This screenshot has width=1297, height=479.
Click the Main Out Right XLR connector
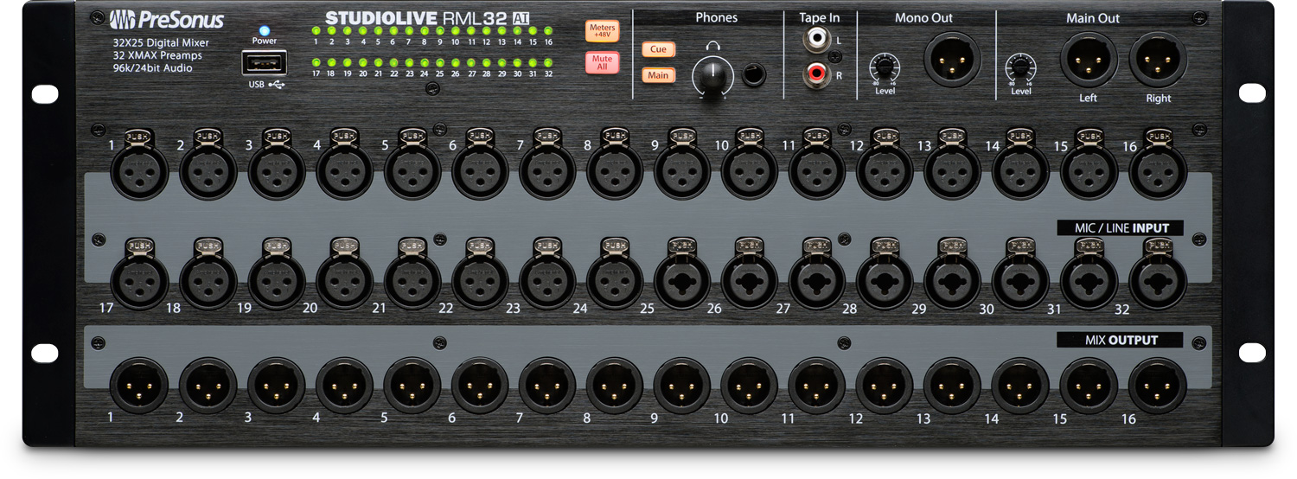(1158, 61)
